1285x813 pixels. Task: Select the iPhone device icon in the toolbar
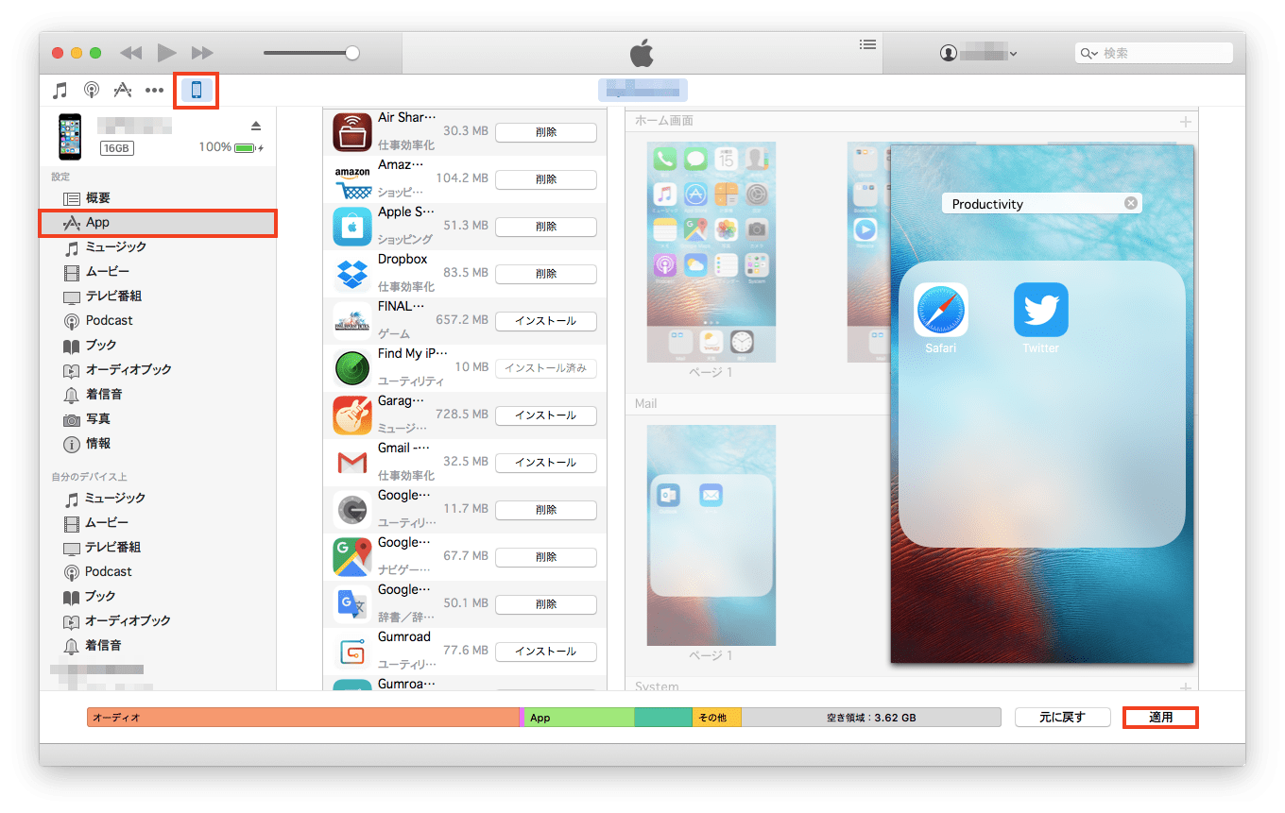(x=196, y=90)
